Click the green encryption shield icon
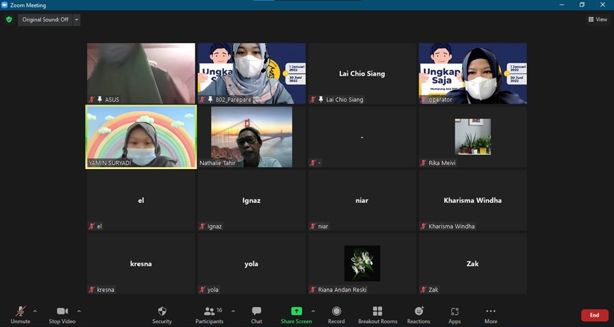Viewport: 614px width, 327px height. (9, 20)
